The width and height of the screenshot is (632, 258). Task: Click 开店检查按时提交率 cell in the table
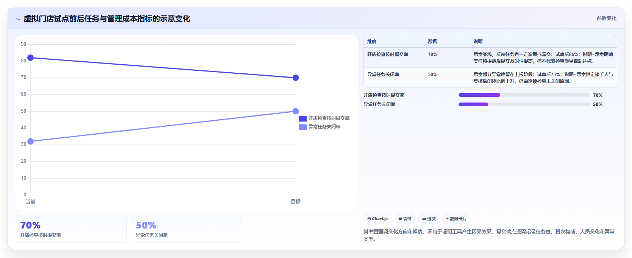point(387,54)
